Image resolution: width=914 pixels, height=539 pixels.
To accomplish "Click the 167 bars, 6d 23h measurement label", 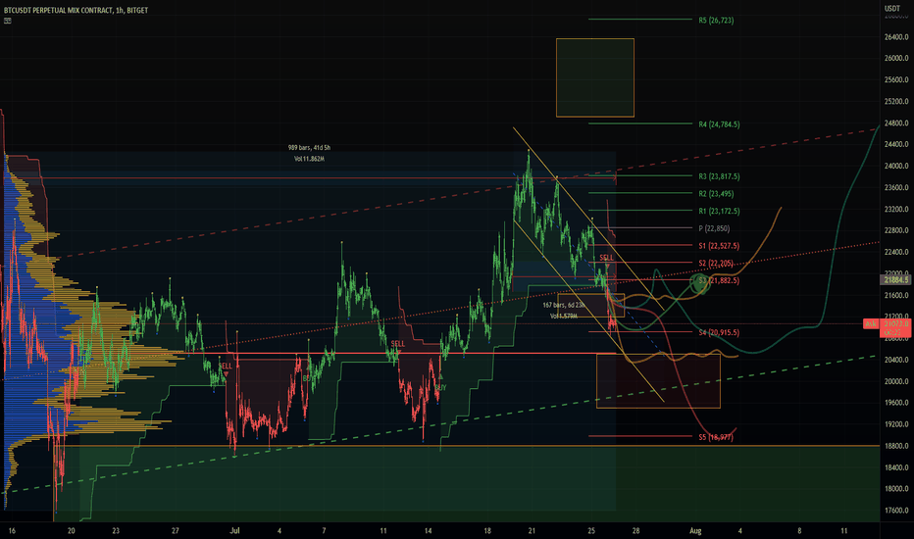I will pos(564,306).
